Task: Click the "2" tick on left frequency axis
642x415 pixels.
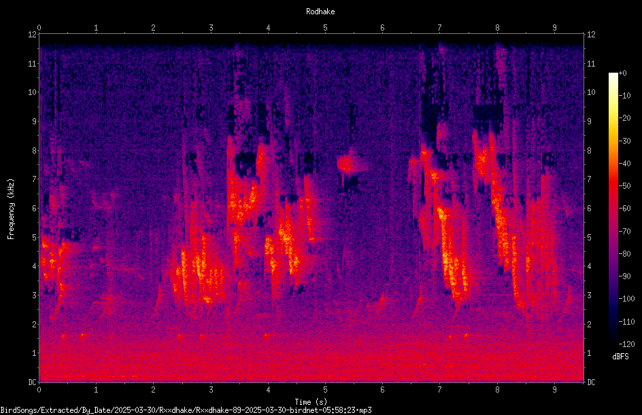Action: [35, 324]
